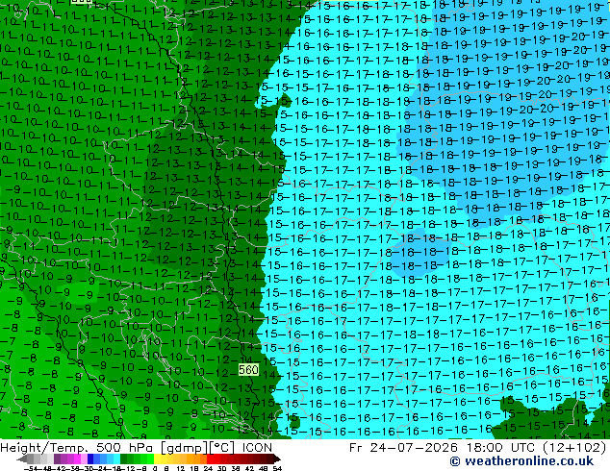Click the orange legend swatch near 18
This screenshot has height=471, width=610.
[197, 459]
